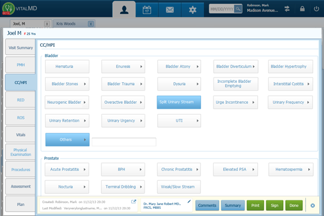This screenshot has width=324, height=216.
Task: Open the RED section
Action: click(x=20, y=100)
